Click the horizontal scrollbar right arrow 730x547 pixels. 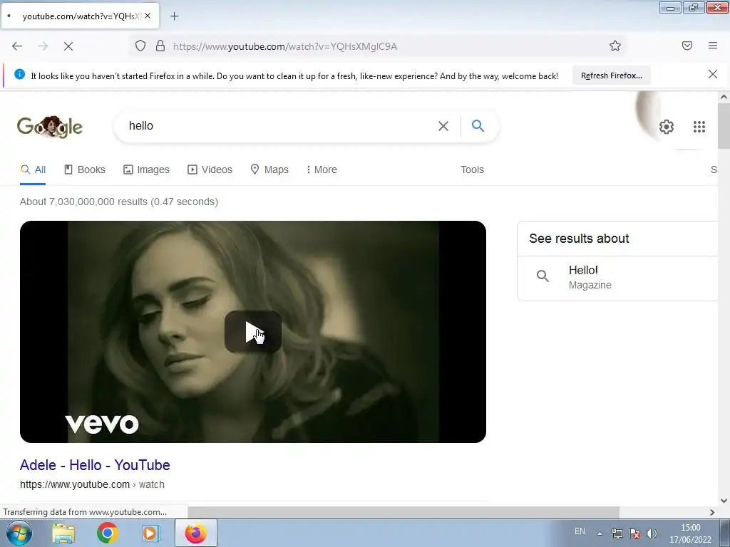(712, 512)
